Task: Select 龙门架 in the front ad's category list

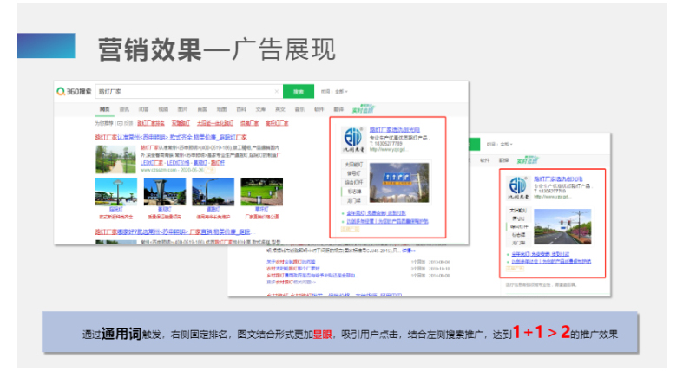Action: 352,199
